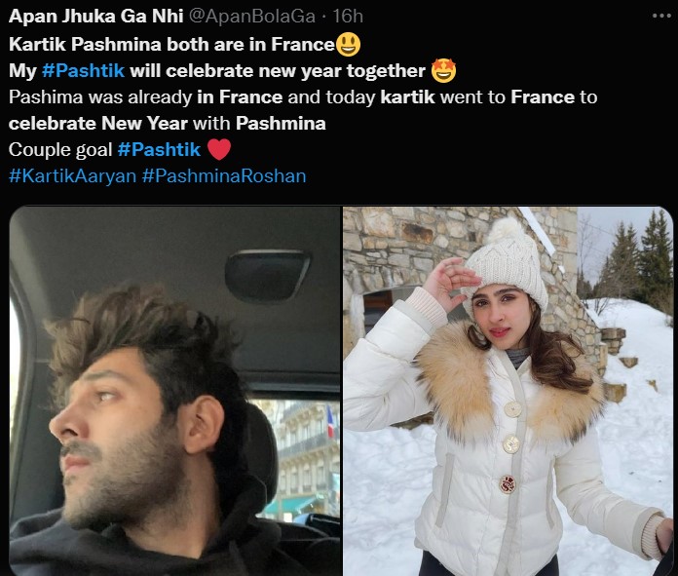Image resolution: width=678 pixels, height=576 pixels.
Task: Open the #KartikAaryan hashtag
Action: click(x=73, y=176)
